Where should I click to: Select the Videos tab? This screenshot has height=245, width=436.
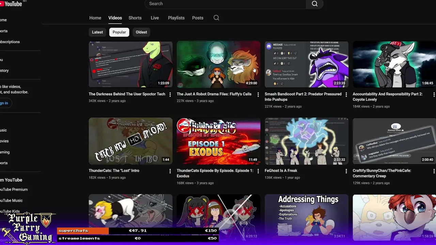point(115,18)
